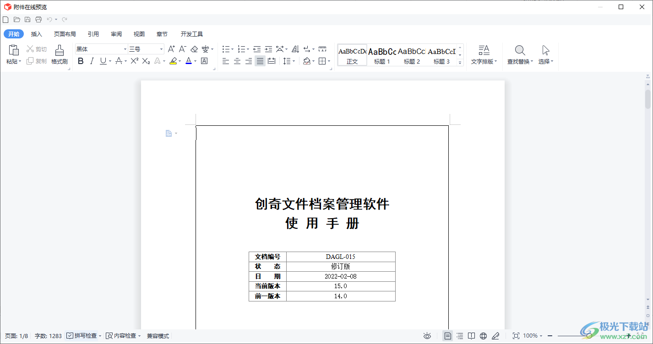
Task: Click the sort (A-Z arrow) icon
Action: click(295, 49)
